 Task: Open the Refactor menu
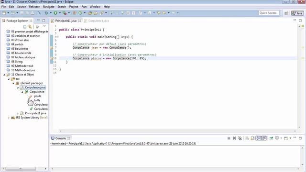(x=34, y=7)
